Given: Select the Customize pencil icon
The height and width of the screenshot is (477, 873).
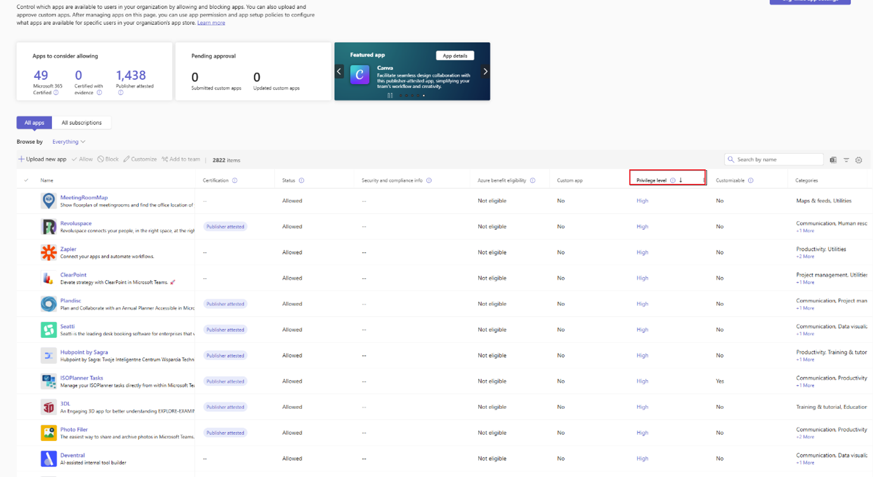Looking at the screenshot, I should [127, 159].
